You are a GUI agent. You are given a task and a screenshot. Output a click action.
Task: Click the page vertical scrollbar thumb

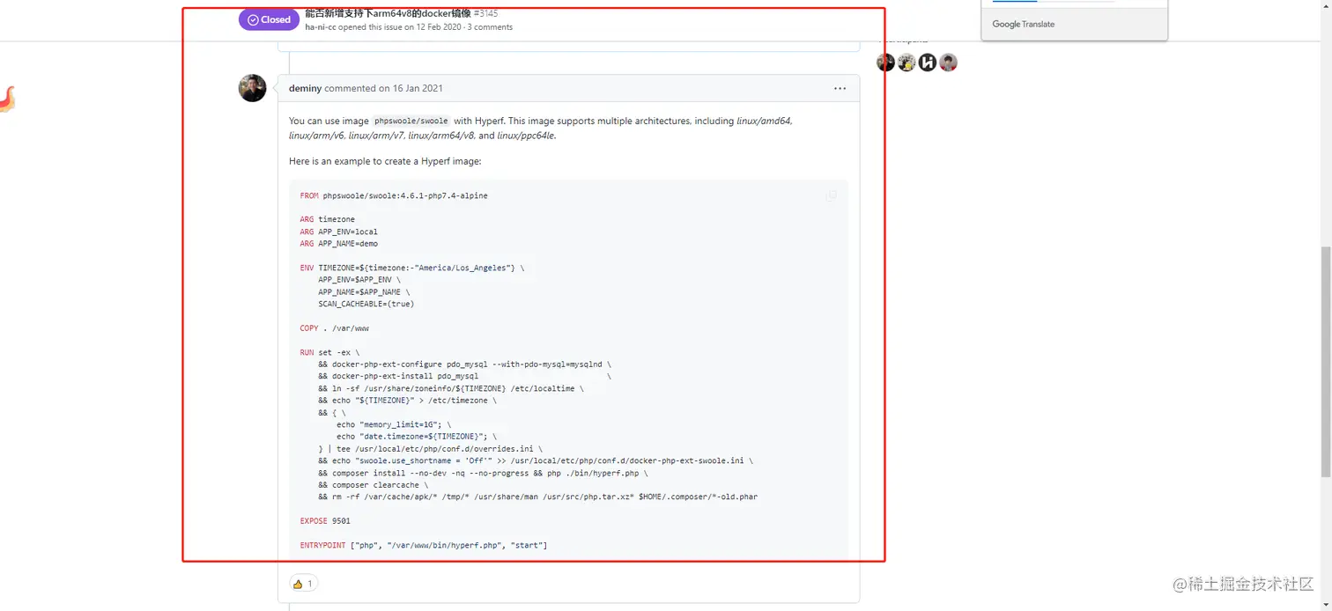pyautogui.click(x=1326, y=362)
